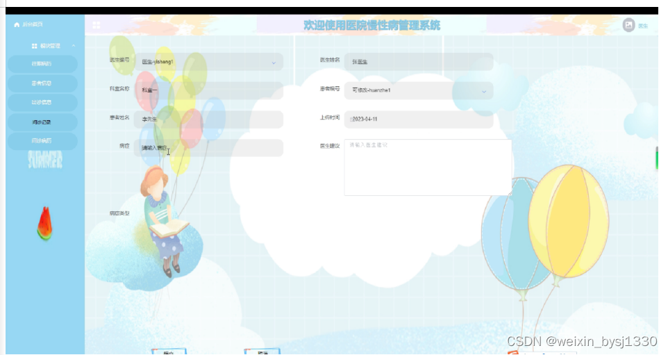Click the grid icon in top header
668x355 pixels.
click(97, 25)
